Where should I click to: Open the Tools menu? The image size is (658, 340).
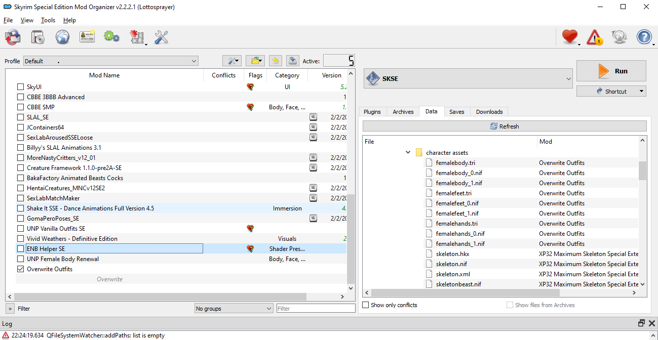click(x=48, y=20)
